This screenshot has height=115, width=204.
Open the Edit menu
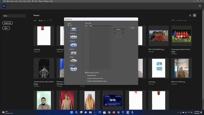pos(8,1)
